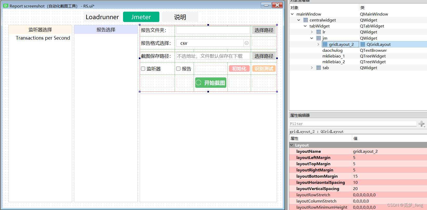Click the layoutVerticalSpacing value 20
This screenshot has height=210, width=427.
point(355,189)
